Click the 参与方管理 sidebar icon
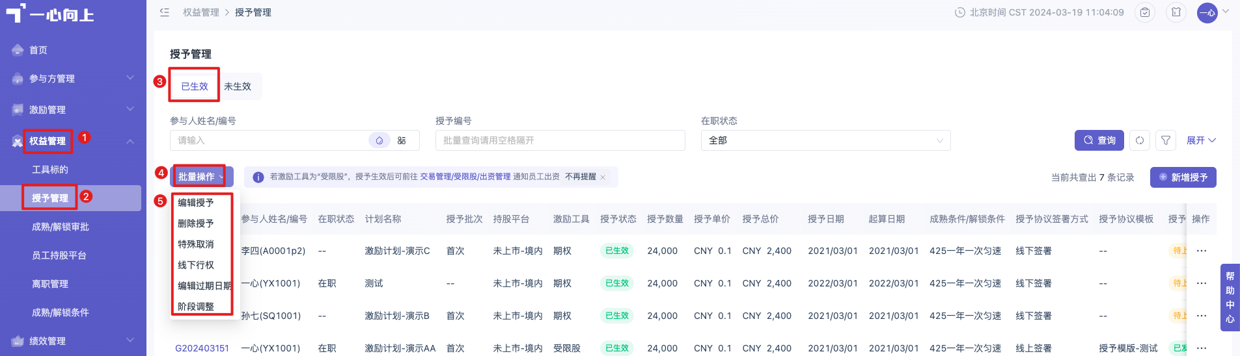The width and height of the screenshot is (1240, 356). [x=18, y=79]
